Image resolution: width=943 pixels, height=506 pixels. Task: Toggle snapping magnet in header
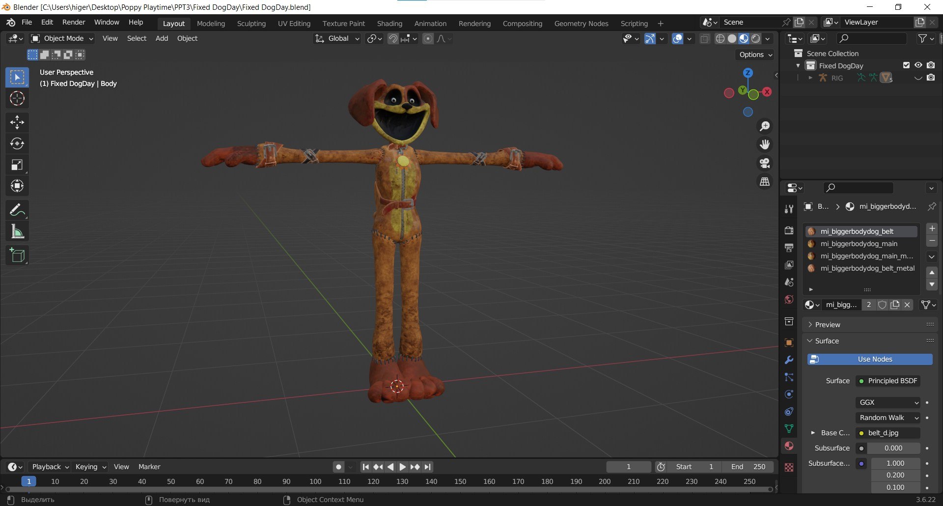393,39
